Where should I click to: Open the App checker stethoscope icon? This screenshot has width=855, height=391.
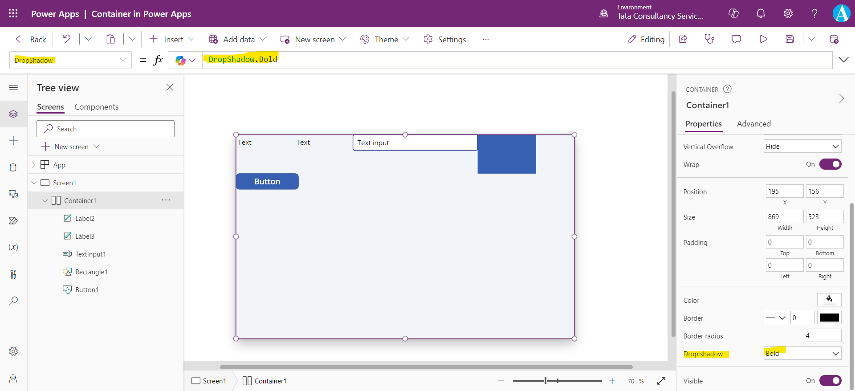pyautogui.click(x=709, y=39)
